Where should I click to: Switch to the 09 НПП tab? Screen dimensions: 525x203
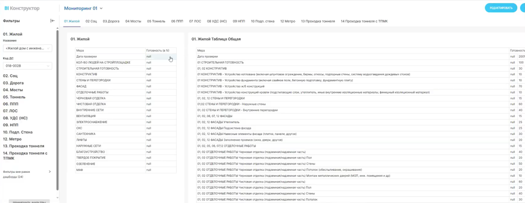(x=239, y=21)
